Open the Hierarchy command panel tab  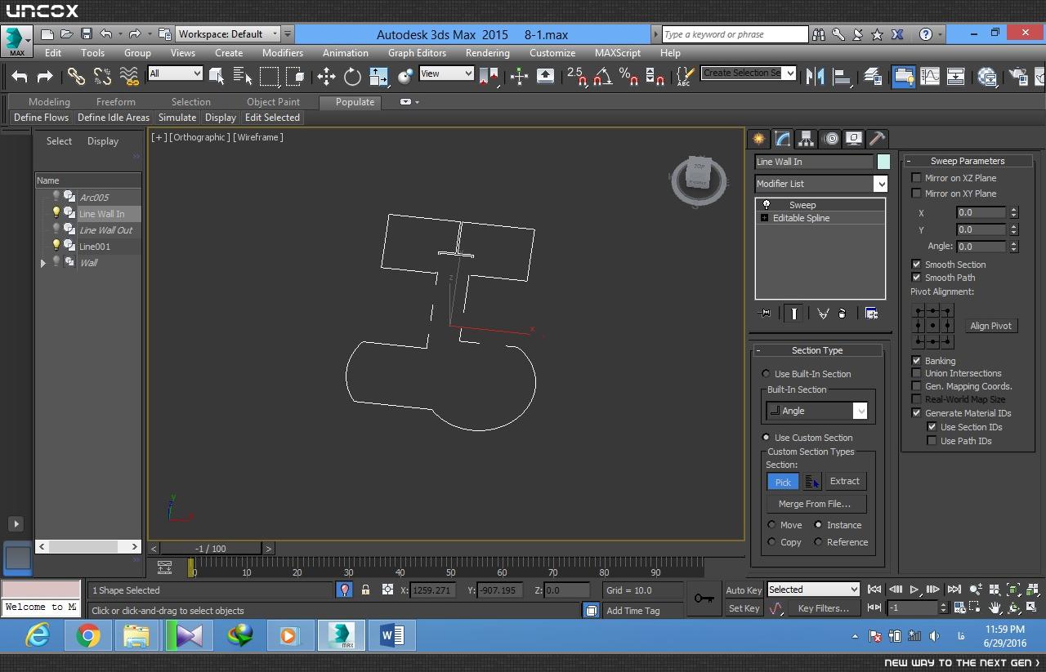pos(807,138)
